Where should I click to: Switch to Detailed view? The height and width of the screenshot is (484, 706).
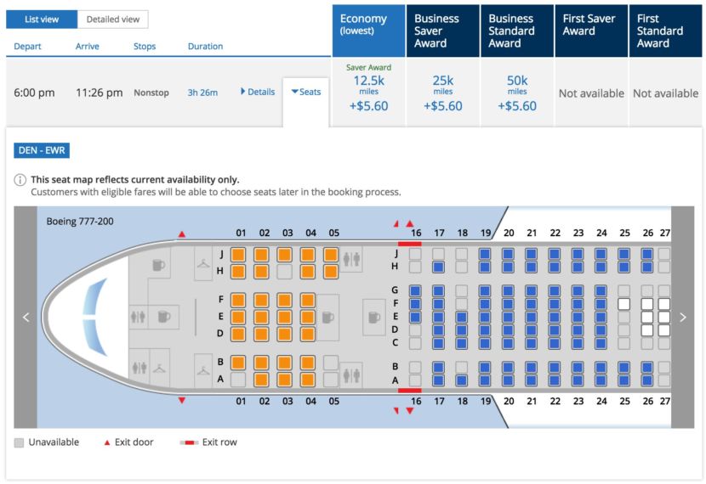coord(112,20)
